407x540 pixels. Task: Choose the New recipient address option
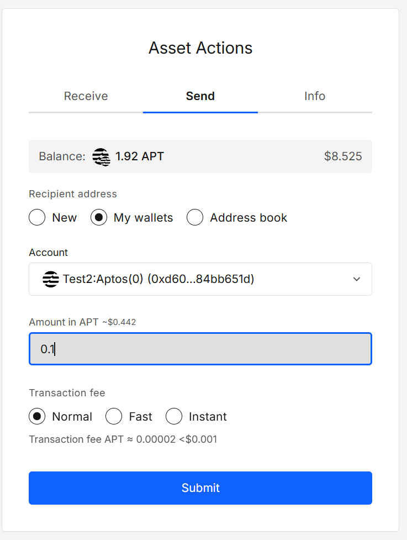click(x=37, y=218)
